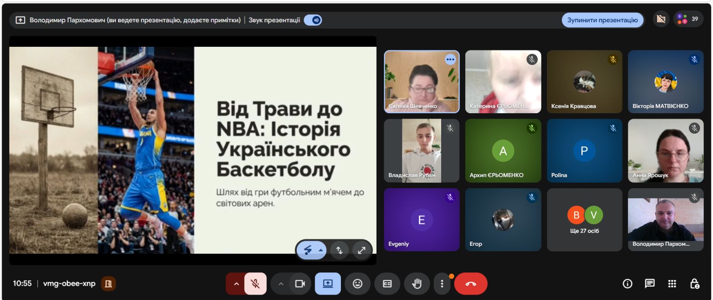Toggle the camera on or off

[300, 284]
